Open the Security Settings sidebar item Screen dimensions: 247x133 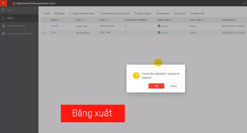coord(19,26)
